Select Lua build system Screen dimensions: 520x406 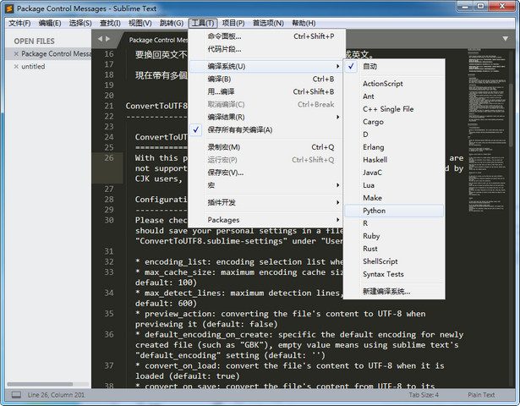(x=394, y=185)
